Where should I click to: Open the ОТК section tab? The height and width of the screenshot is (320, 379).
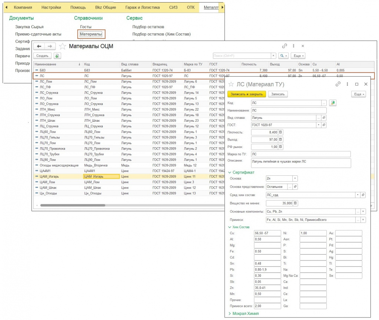[x=191, y=7]
